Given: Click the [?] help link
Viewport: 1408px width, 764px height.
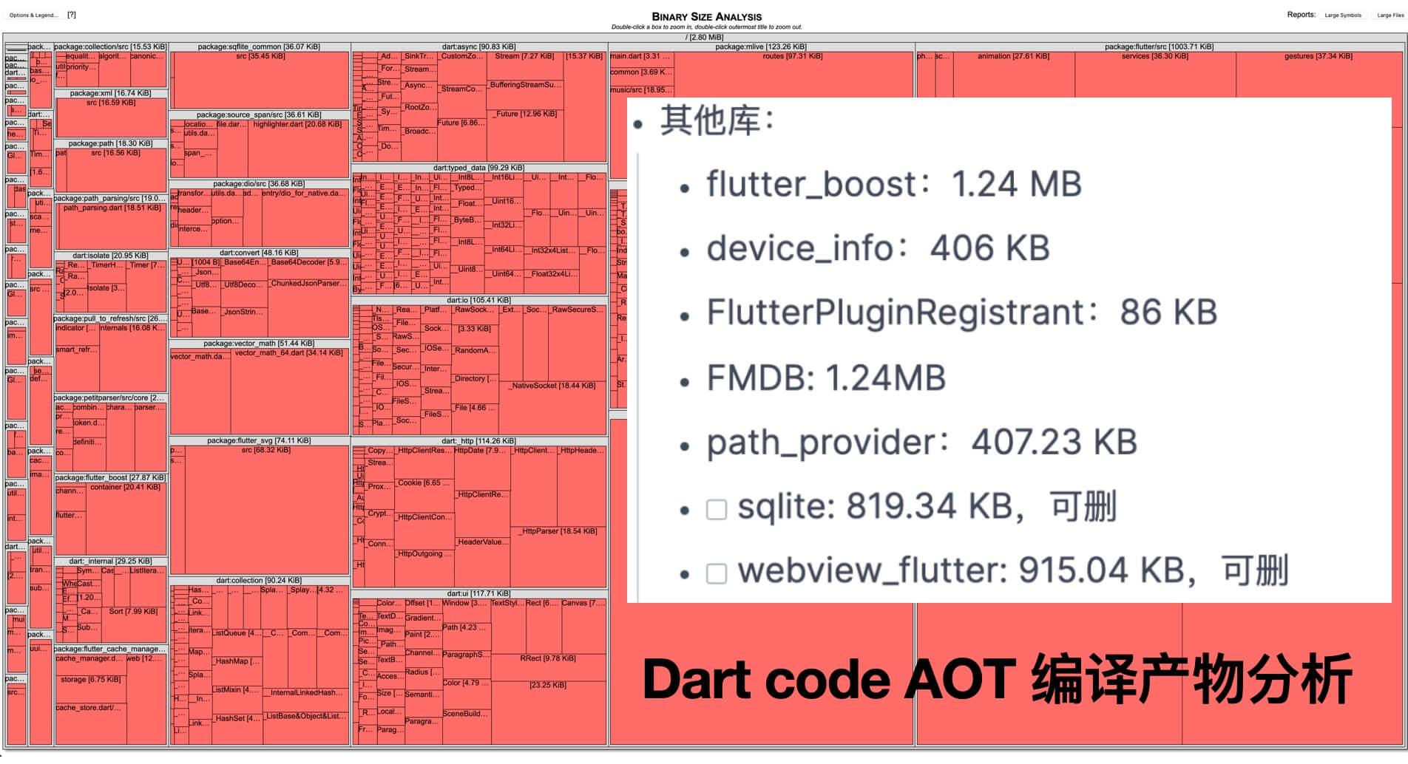Looking at the screenshot, I should pos(72,15).
